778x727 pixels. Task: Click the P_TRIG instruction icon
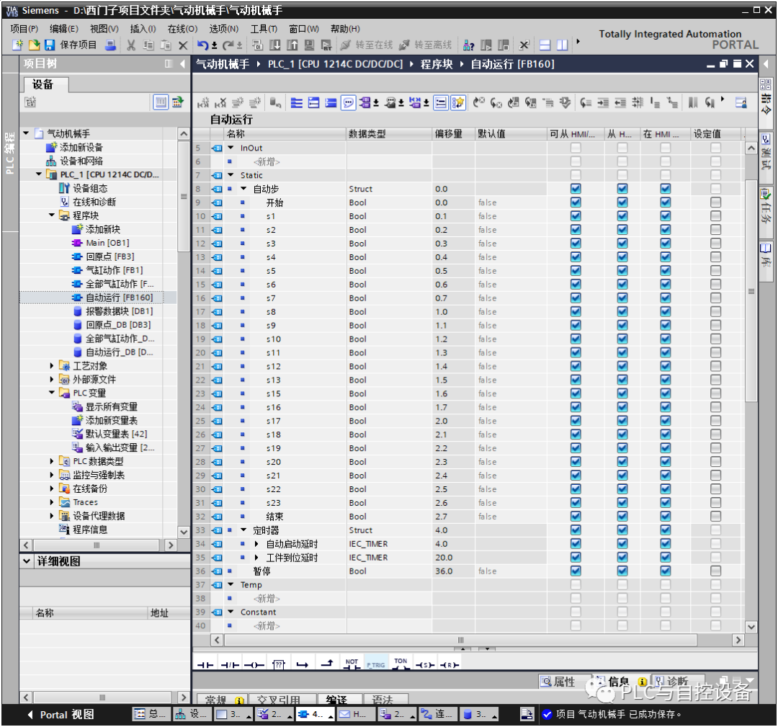tap(376, 664)
